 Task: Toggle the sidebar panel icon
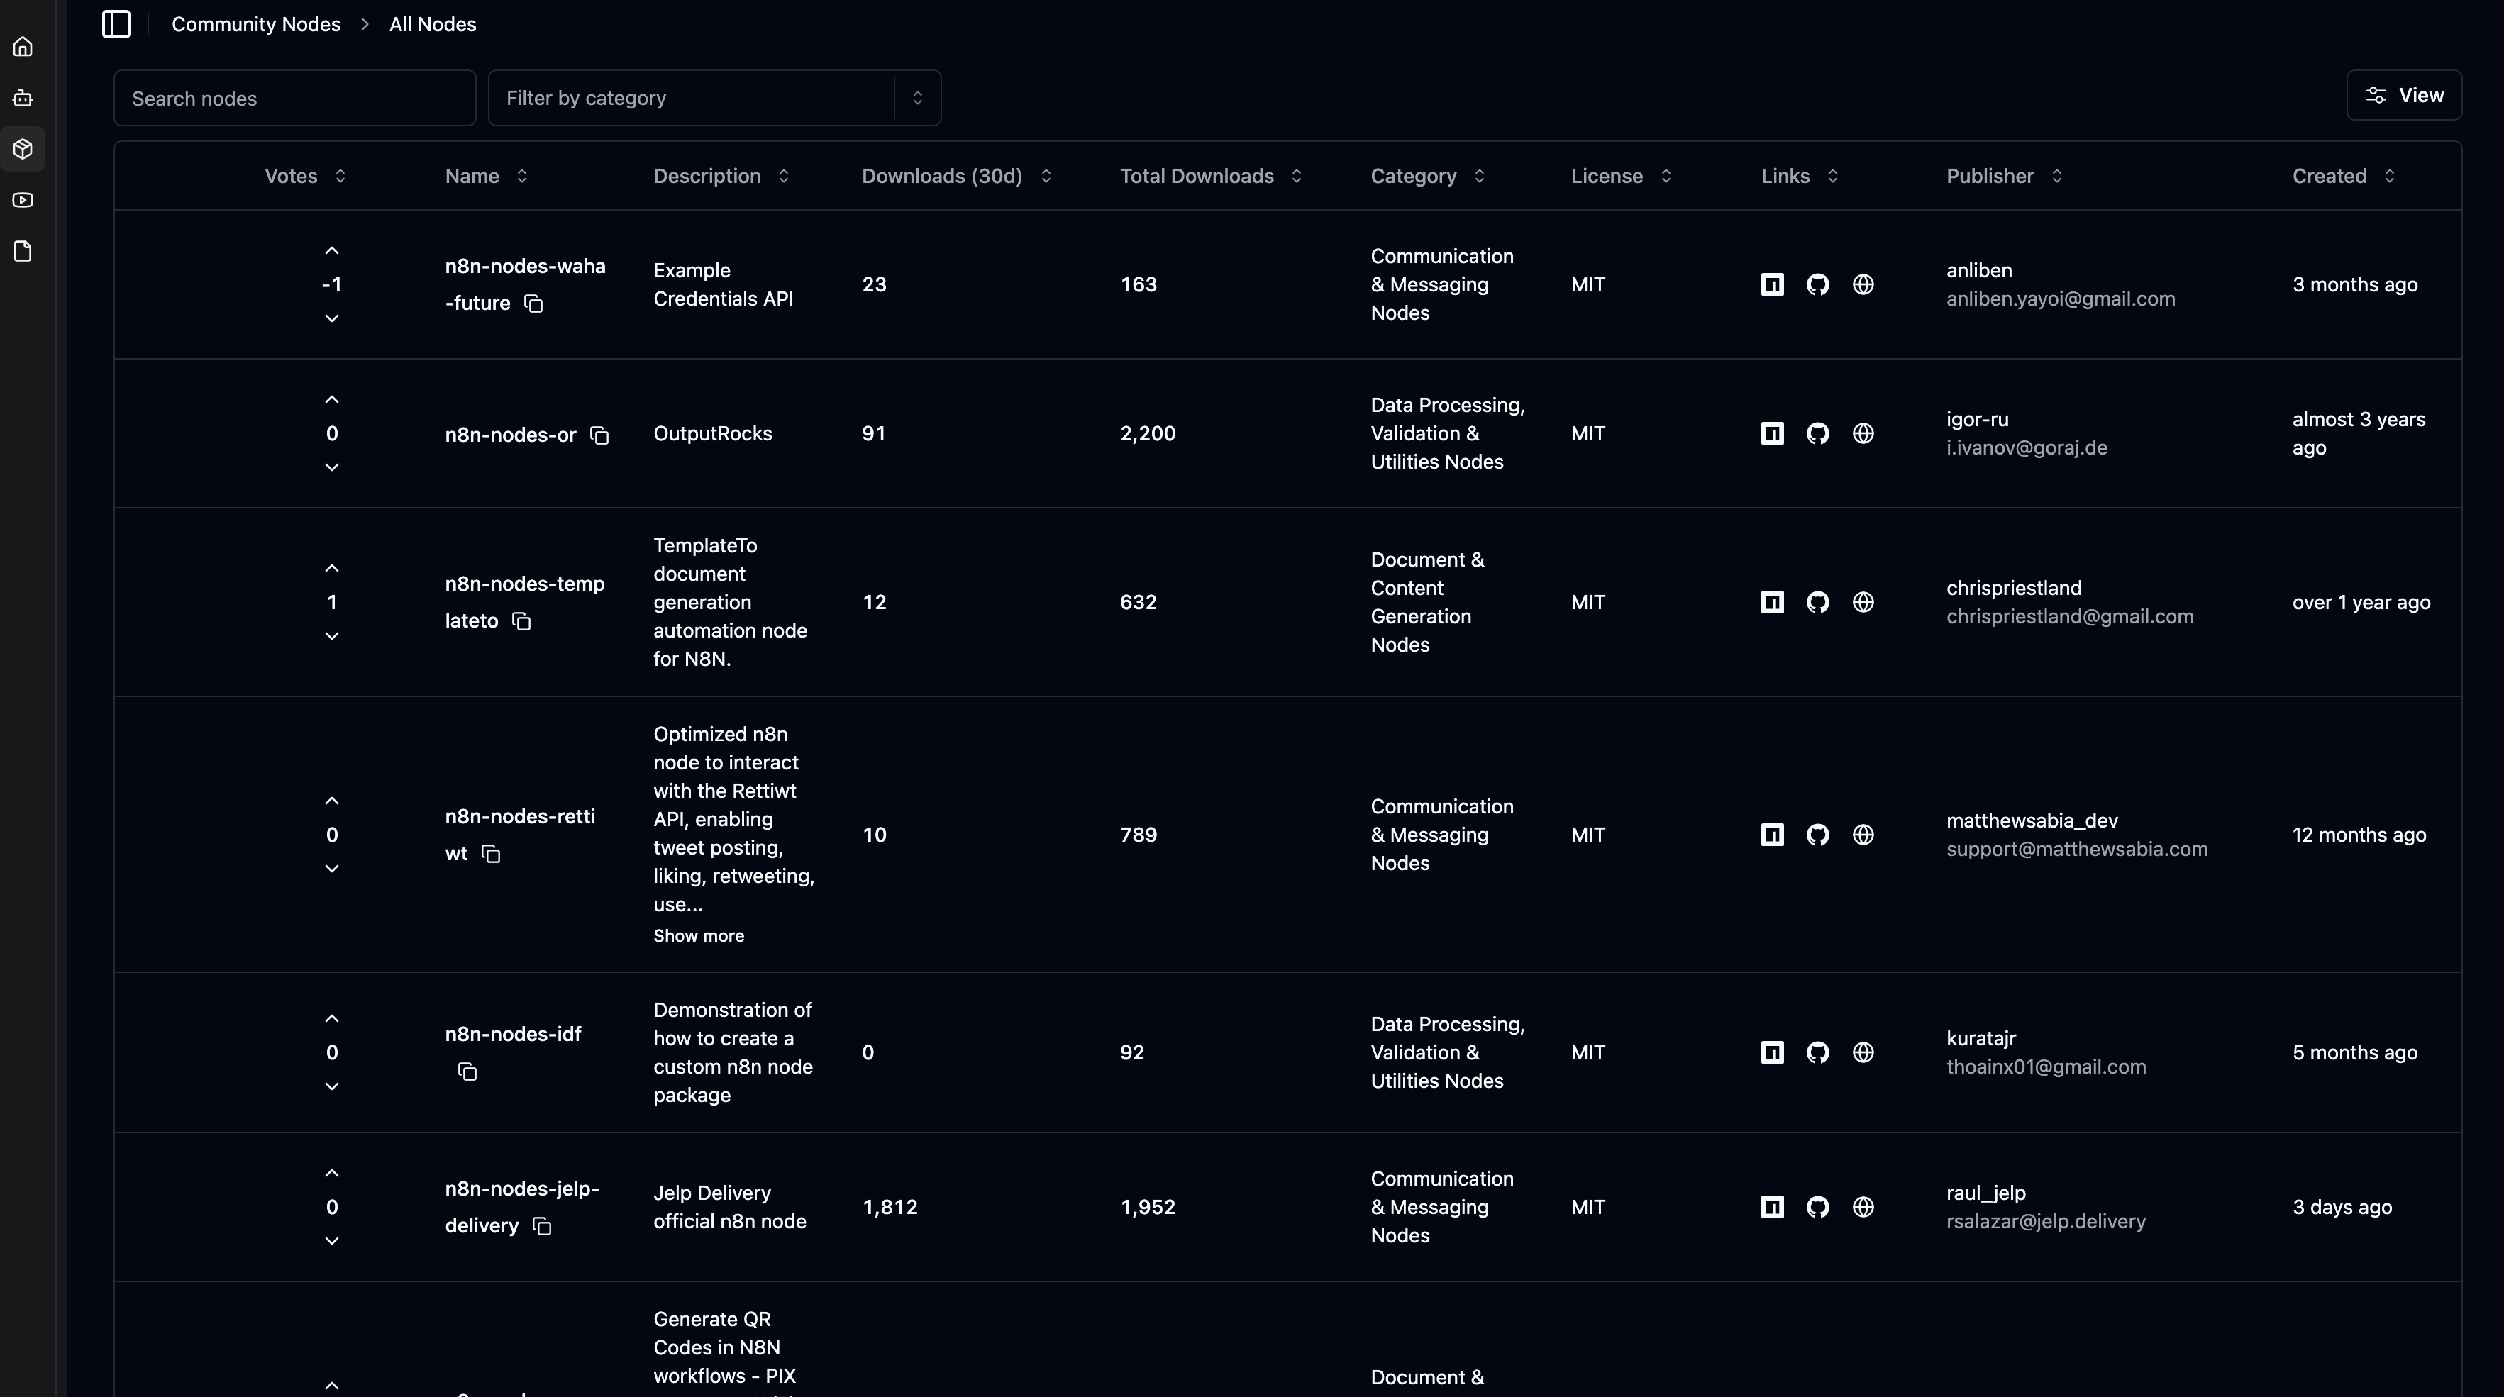[116, 24]
